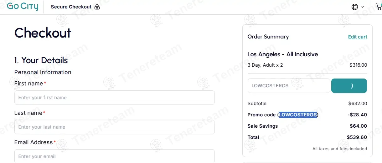This screenshot has height=163, width=382.
Task: Click the Subtotal amount $632.00
Action: coord(358,104)
